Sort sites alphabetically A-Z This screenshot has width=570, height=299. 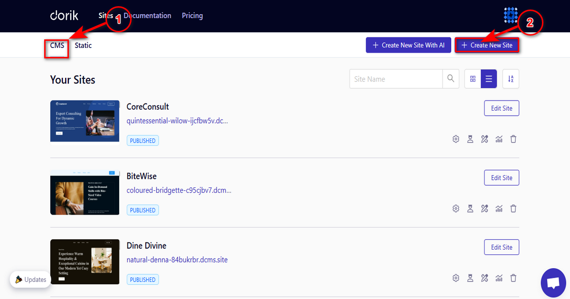point(511,79)
